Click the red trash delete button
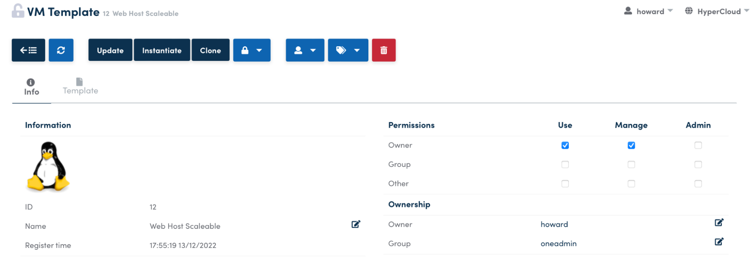Screen dimensions: 753x263 click(x=383, y=50)
